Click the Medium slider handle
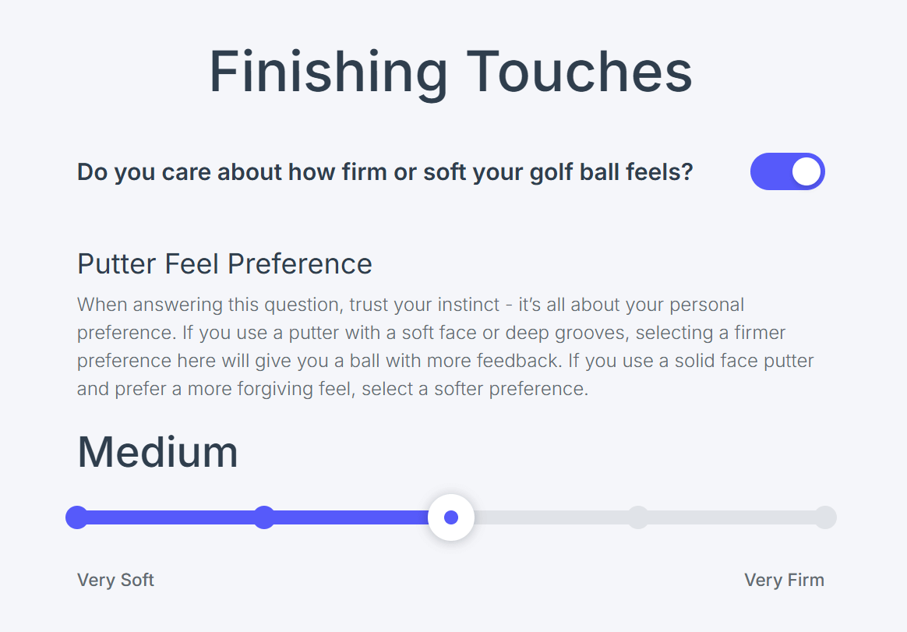 click(x=451, y=517)
